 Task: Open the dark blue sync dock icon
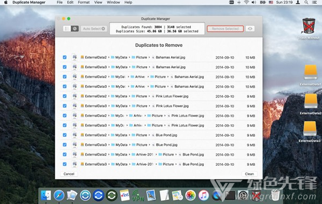[98, 195]
